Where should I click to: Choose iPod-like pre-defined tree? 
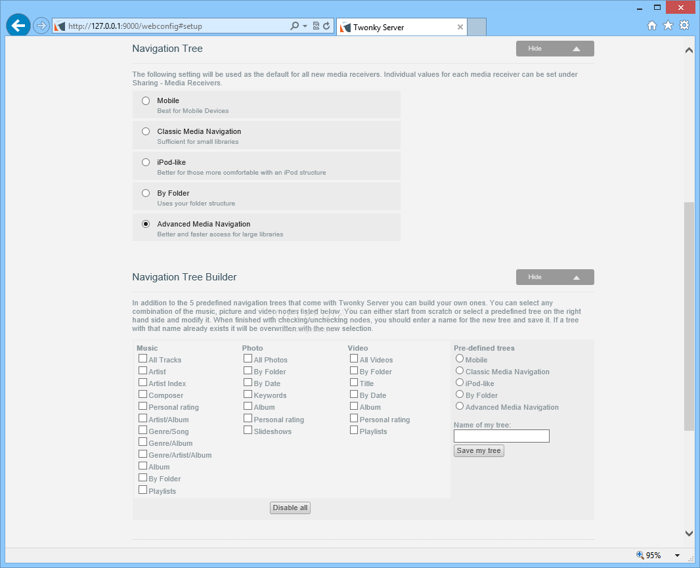click(460, 382)
